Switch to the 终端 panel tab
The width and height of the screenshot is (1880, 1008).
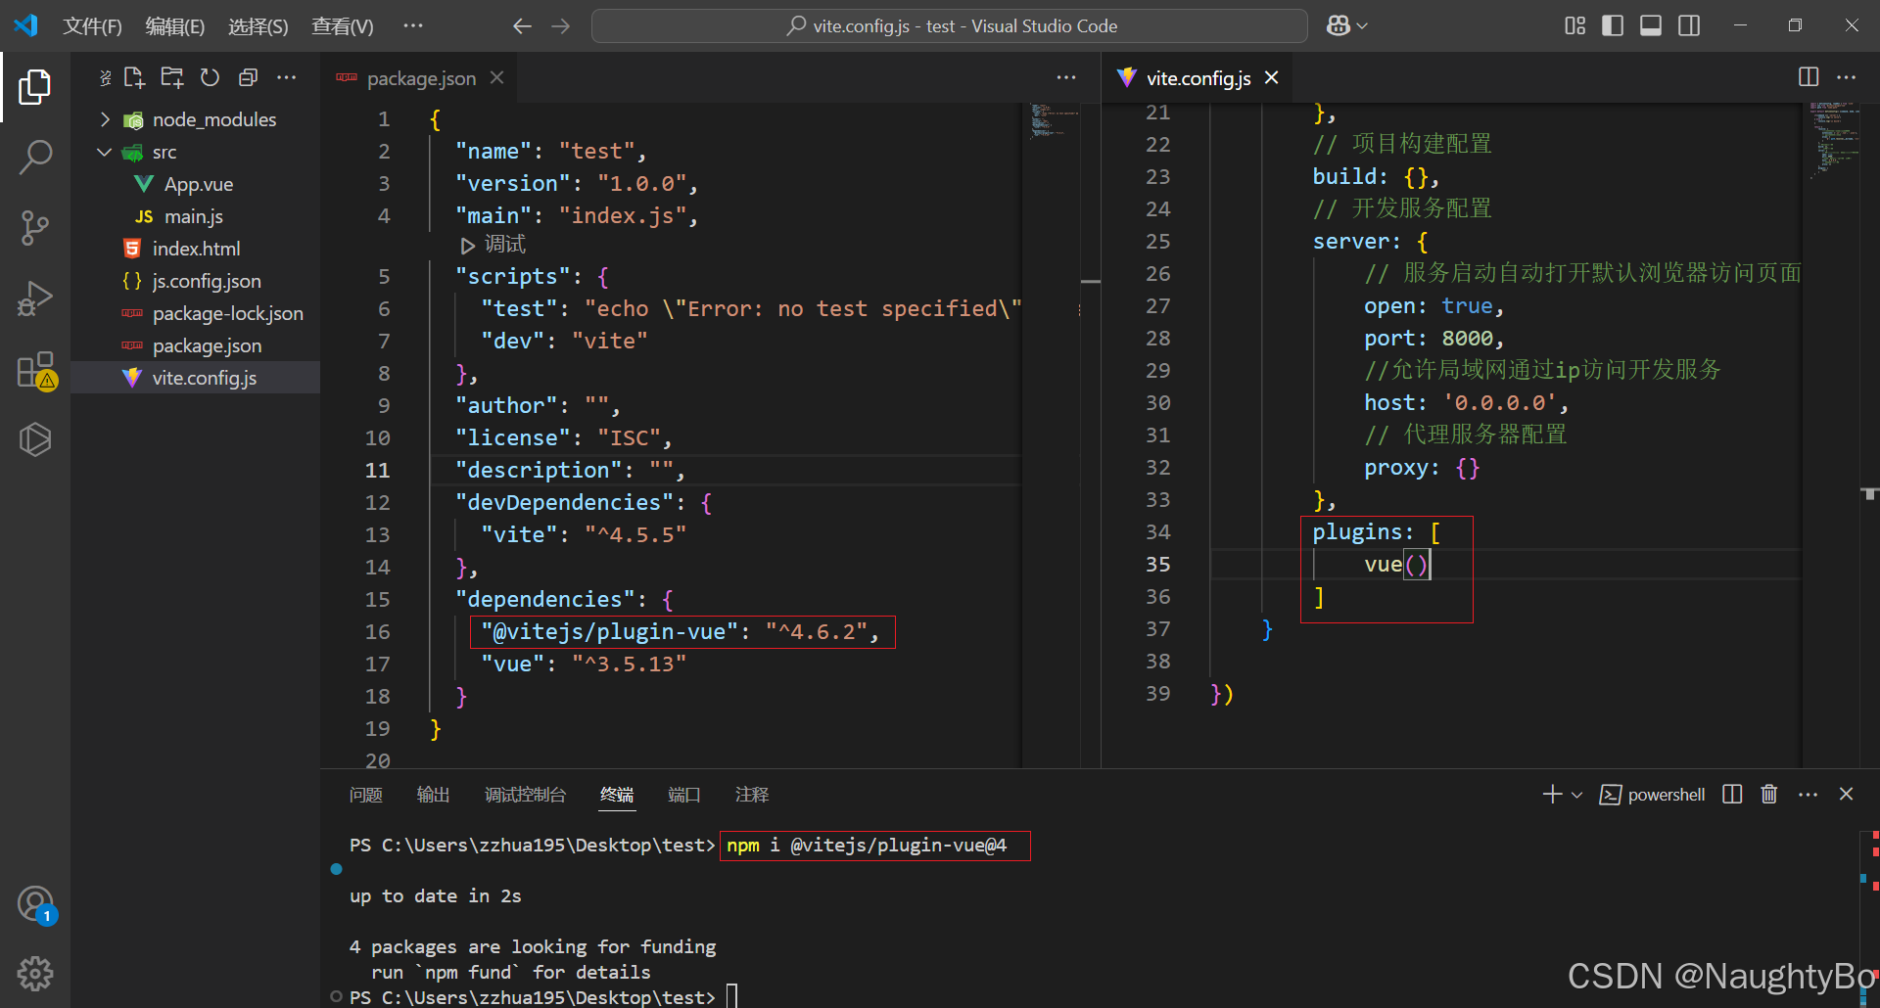pyautogui.click(x=617, y=795)
